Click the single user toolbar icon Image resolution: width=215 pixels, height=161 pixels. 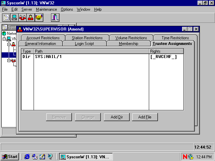31,17
